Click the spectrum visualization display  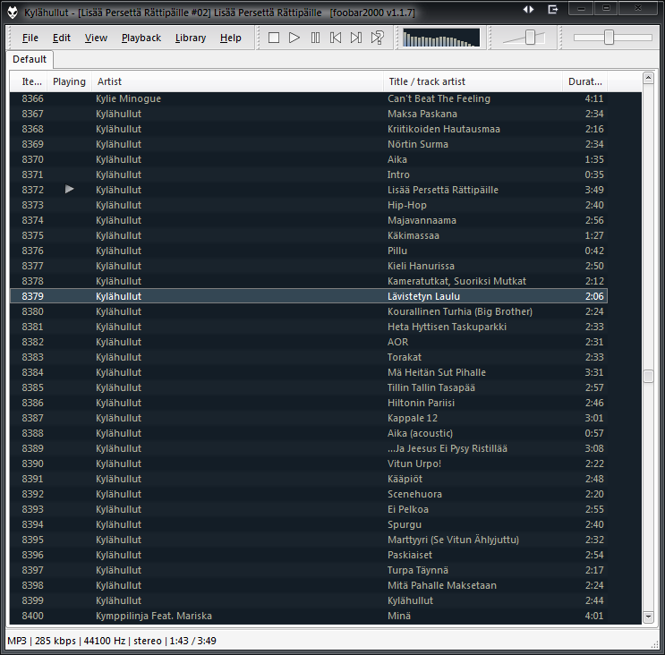[x=441, y=38]
